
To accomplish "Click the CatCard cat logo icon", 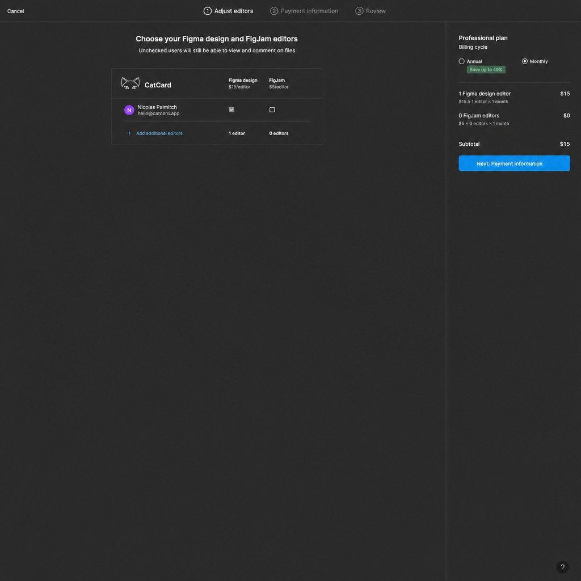I will click(x=130, y=84).
